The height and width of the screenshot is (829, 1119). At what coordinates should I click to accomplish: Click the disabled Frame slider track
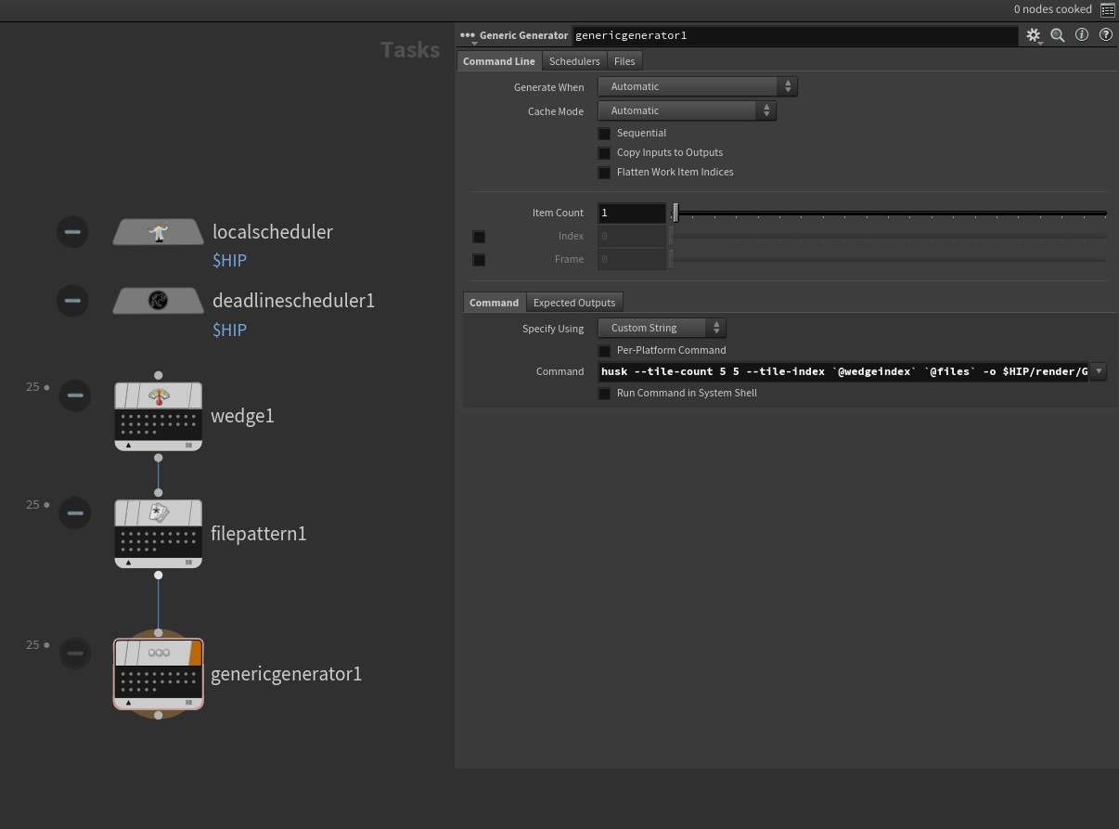889,260
